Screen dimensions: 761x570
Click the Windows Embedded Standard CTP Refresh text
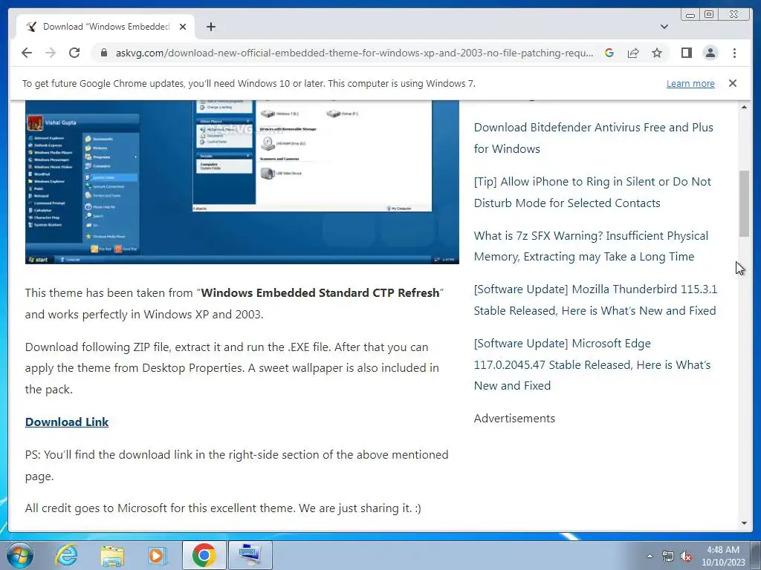click(x=320, y=292)
